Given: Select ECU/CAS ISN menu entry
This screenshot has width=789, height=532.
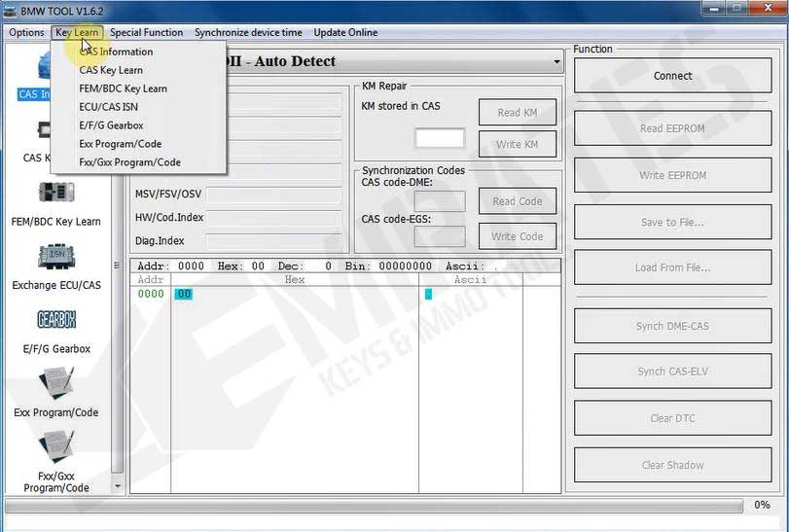Looking at the screenshot, I should (x=138, y=107).
